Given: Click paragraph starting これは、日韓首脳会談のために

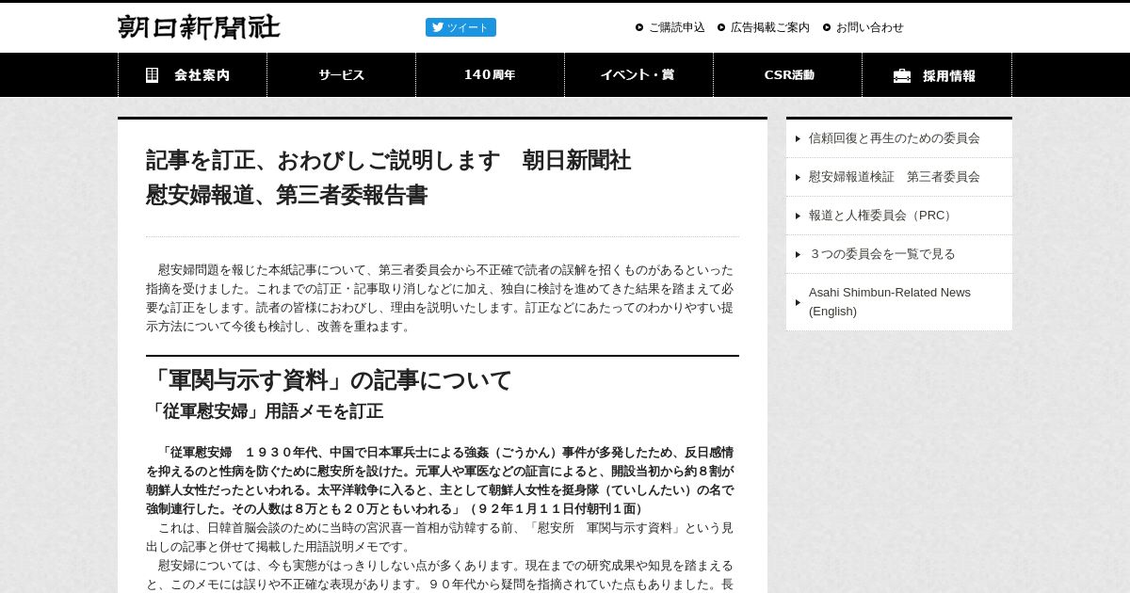Looking at the screenshot, I should tap(442, 537).
